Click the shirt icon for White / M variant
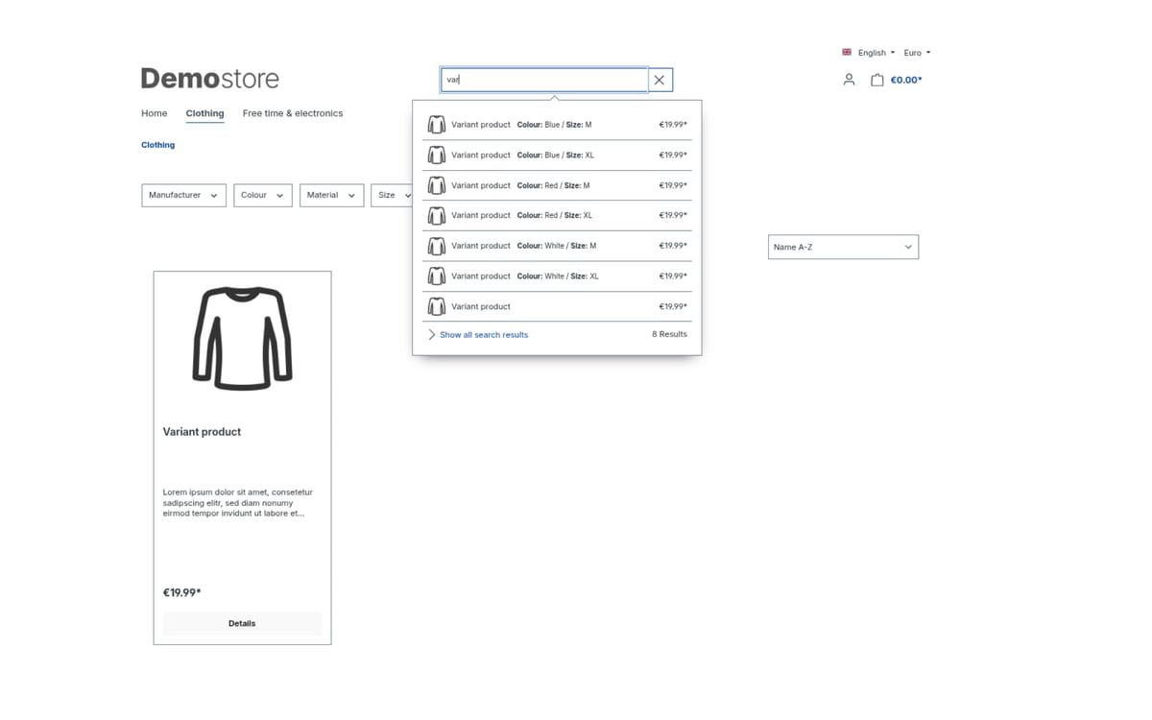Screen dimensions: 1152x720 click(x=436, y=246)
